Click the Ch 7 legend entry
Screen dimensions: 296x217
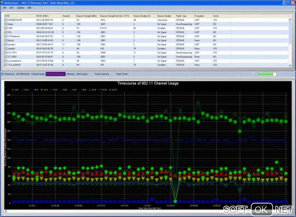pos(73,90)
